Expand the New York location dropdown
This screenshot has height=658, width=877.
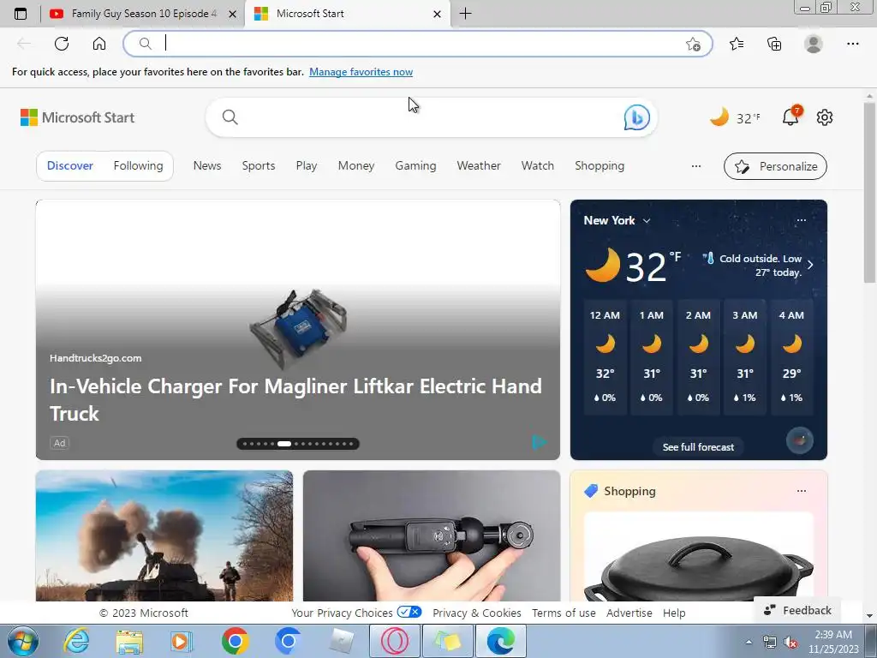[647, 220]
